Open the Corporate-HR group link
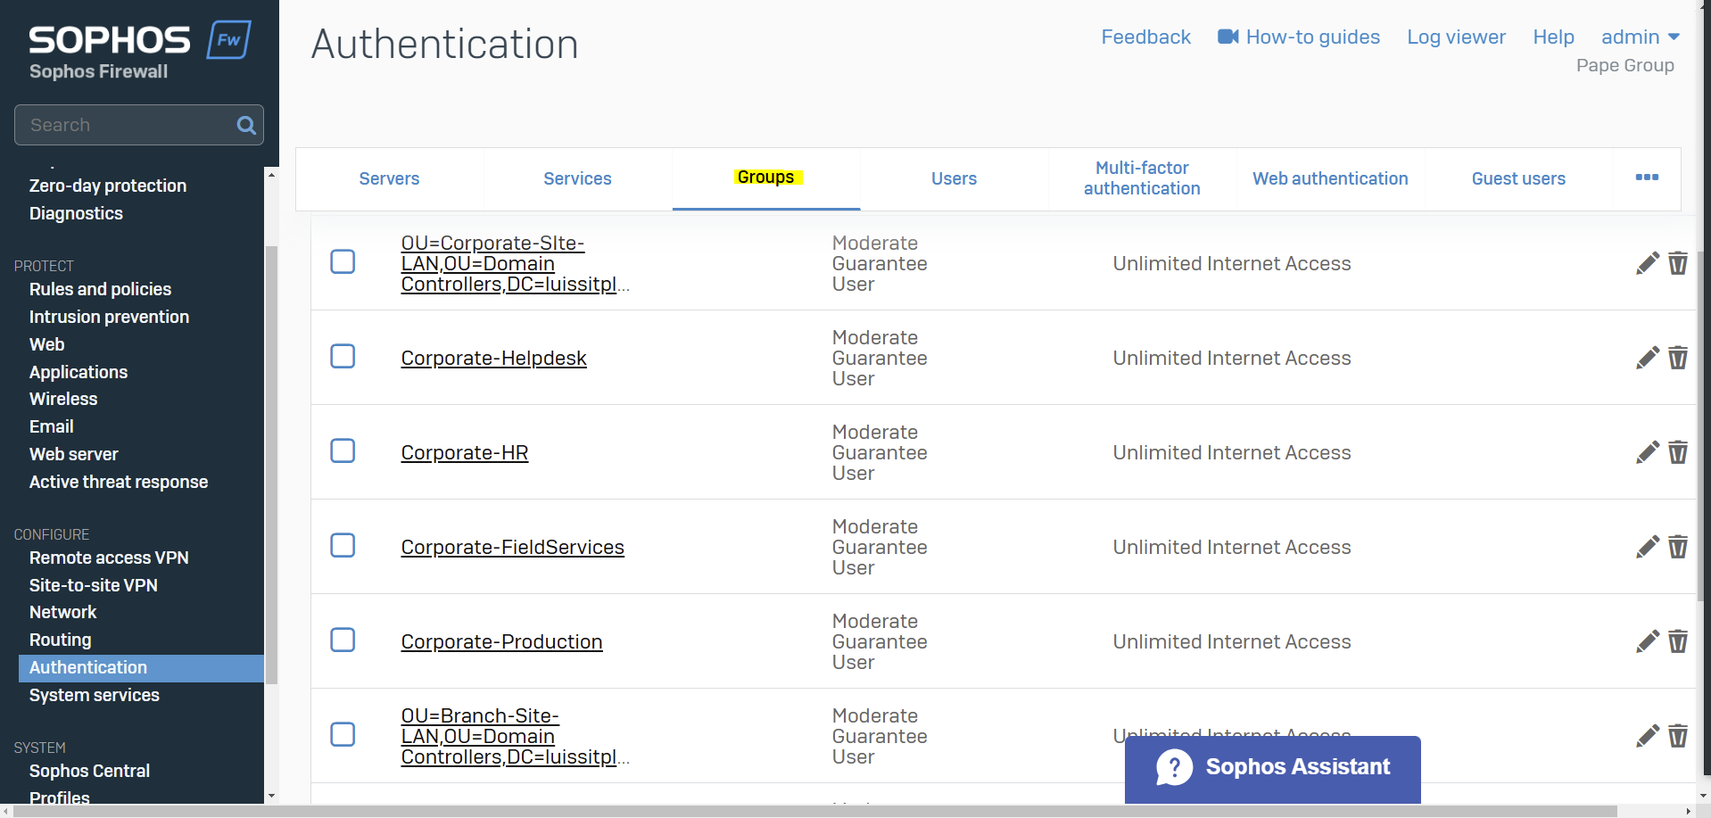The width and height of the screenshot is (1711, 818). pyautogui.click(x=464, y=452)
